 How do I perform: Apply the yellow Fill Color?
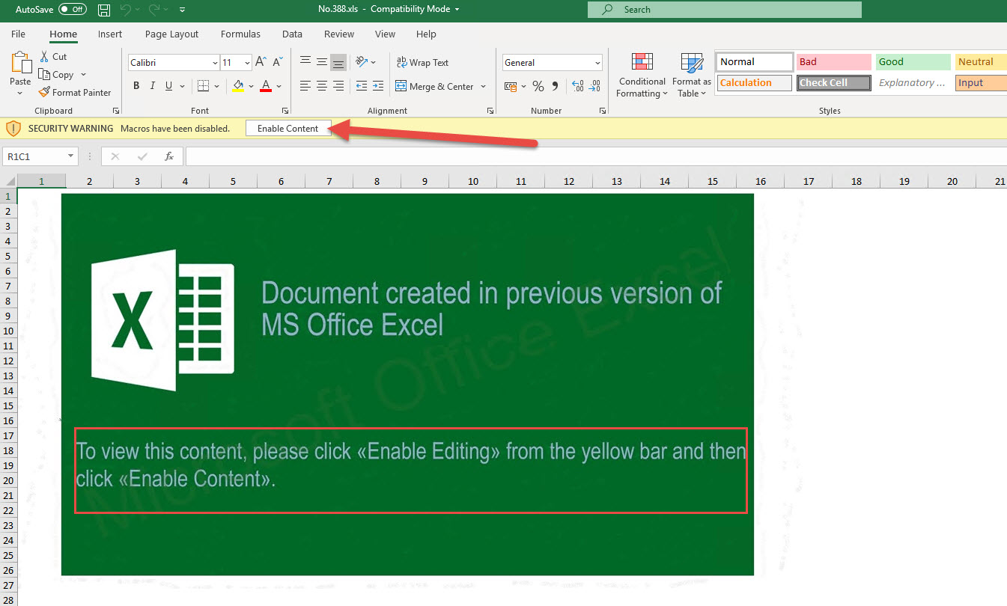click(x=238, y=87)
